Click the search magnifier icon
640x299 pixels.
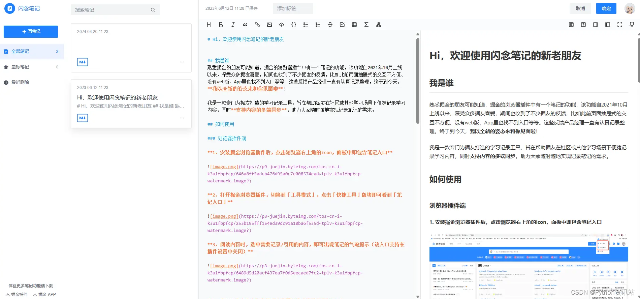pyautogui.click(x=153, y=10)
